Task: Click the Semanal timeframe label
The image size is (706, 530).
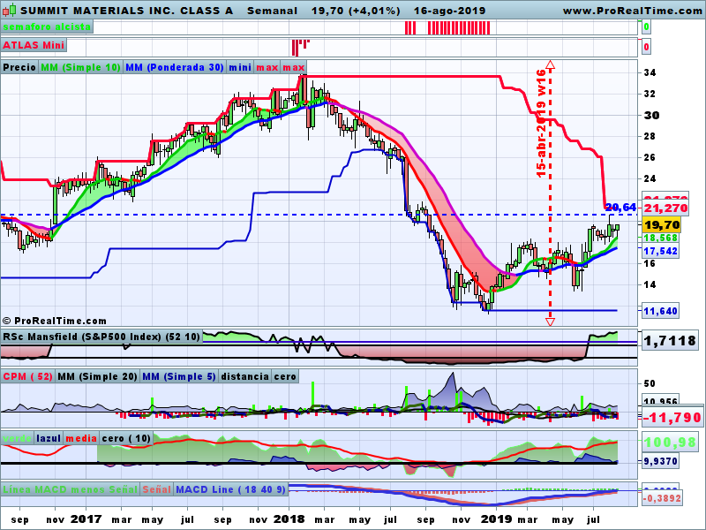Action: [x=273, y=11]
